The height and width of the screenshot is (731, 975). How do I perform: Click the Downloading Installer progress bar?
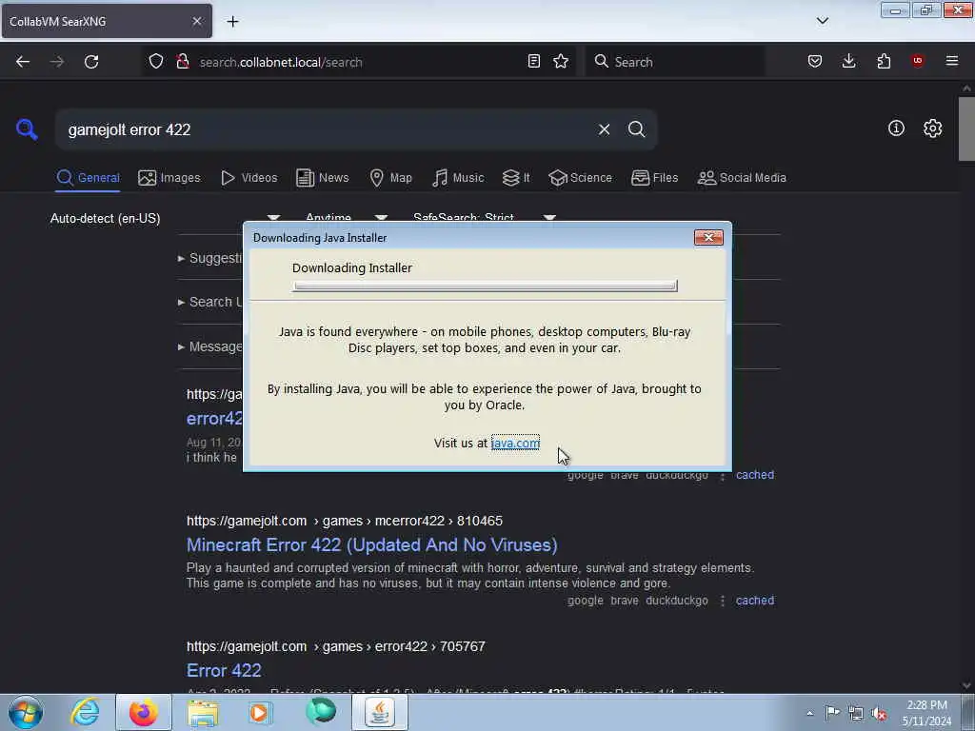pos(485,286)
